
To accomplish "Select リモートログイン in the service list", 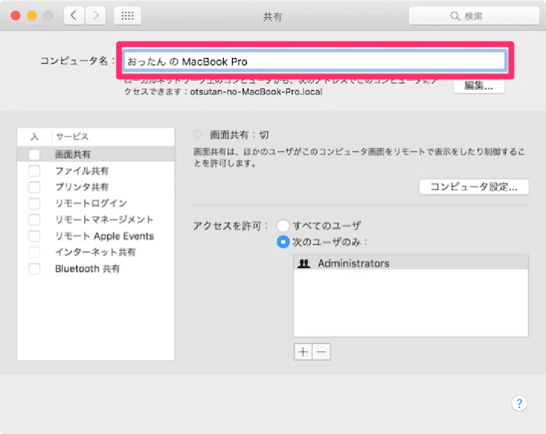I will (x=91, y=203).
